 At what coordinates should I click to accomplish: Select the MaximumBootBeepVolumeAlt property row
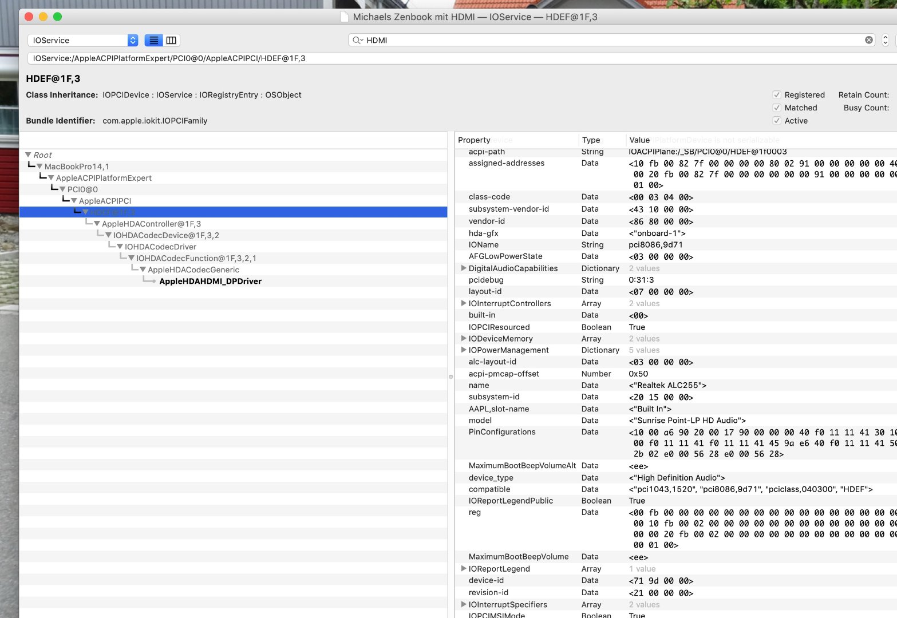pos(676,466)
